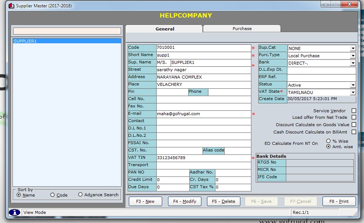
Task: Expand the Status dropdown
Action: coord(353,85)
